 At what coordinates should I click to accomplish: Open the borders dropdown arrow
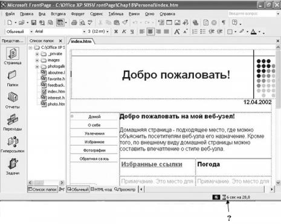click(235, 32)
